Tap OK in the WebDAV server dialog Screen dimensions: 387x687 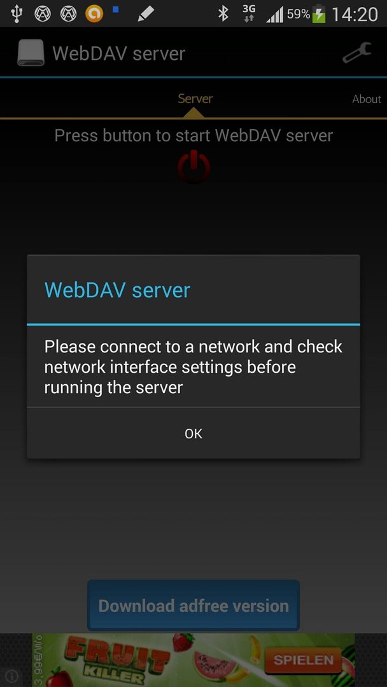pyautogui.click(x=193, y=433)
